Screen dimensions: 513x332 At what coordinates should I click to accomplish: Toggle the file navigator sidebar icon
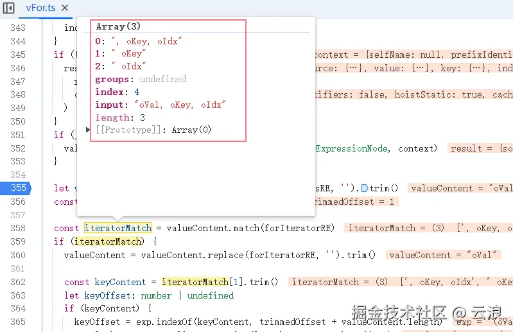tap(8, 8)
